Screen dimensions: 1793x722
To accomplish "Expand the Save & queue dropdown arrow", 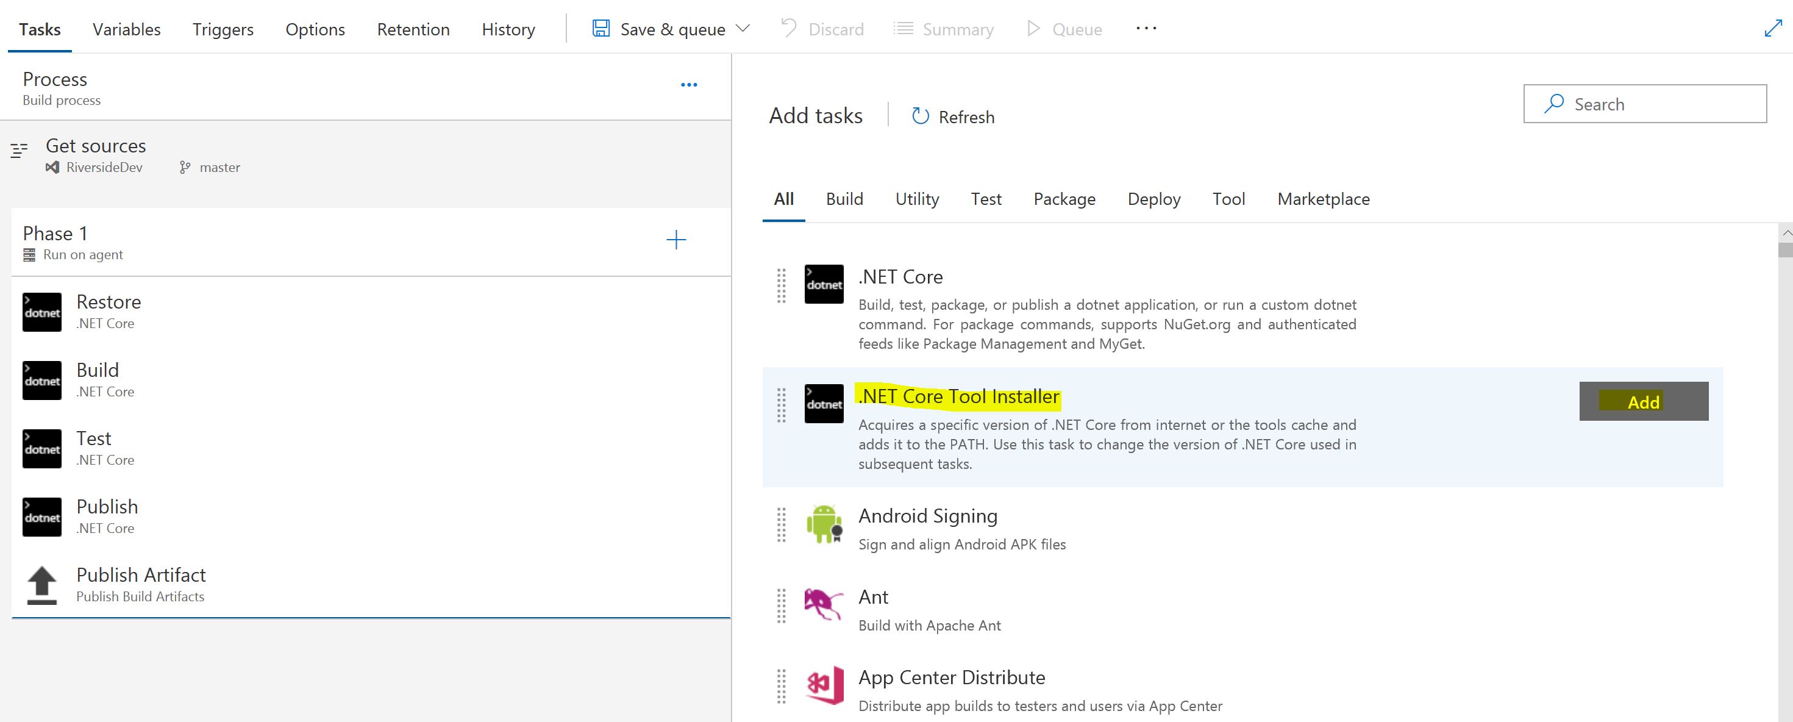I will coord(743,29).
